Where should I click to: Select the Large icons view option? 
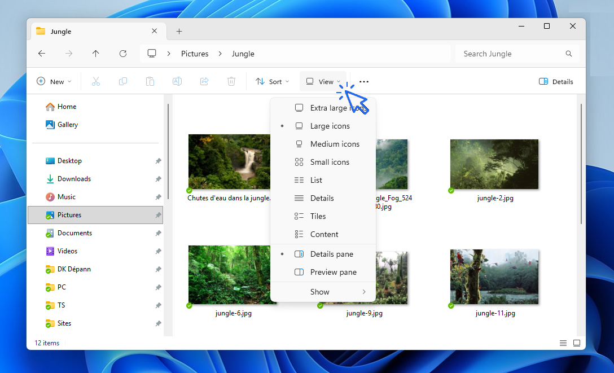click(330, 126)
